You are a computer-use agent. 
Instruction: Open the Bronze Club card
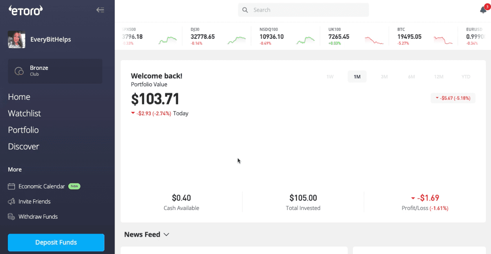tap(55, 71)
